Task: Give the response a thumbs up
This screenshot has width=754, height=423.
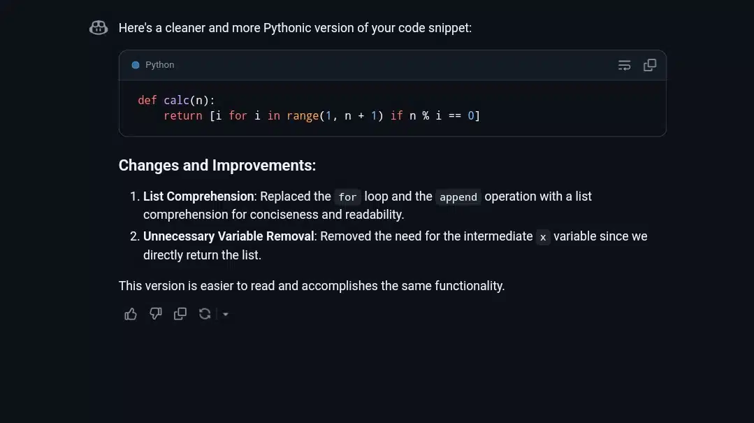Action: coord(130,314)
